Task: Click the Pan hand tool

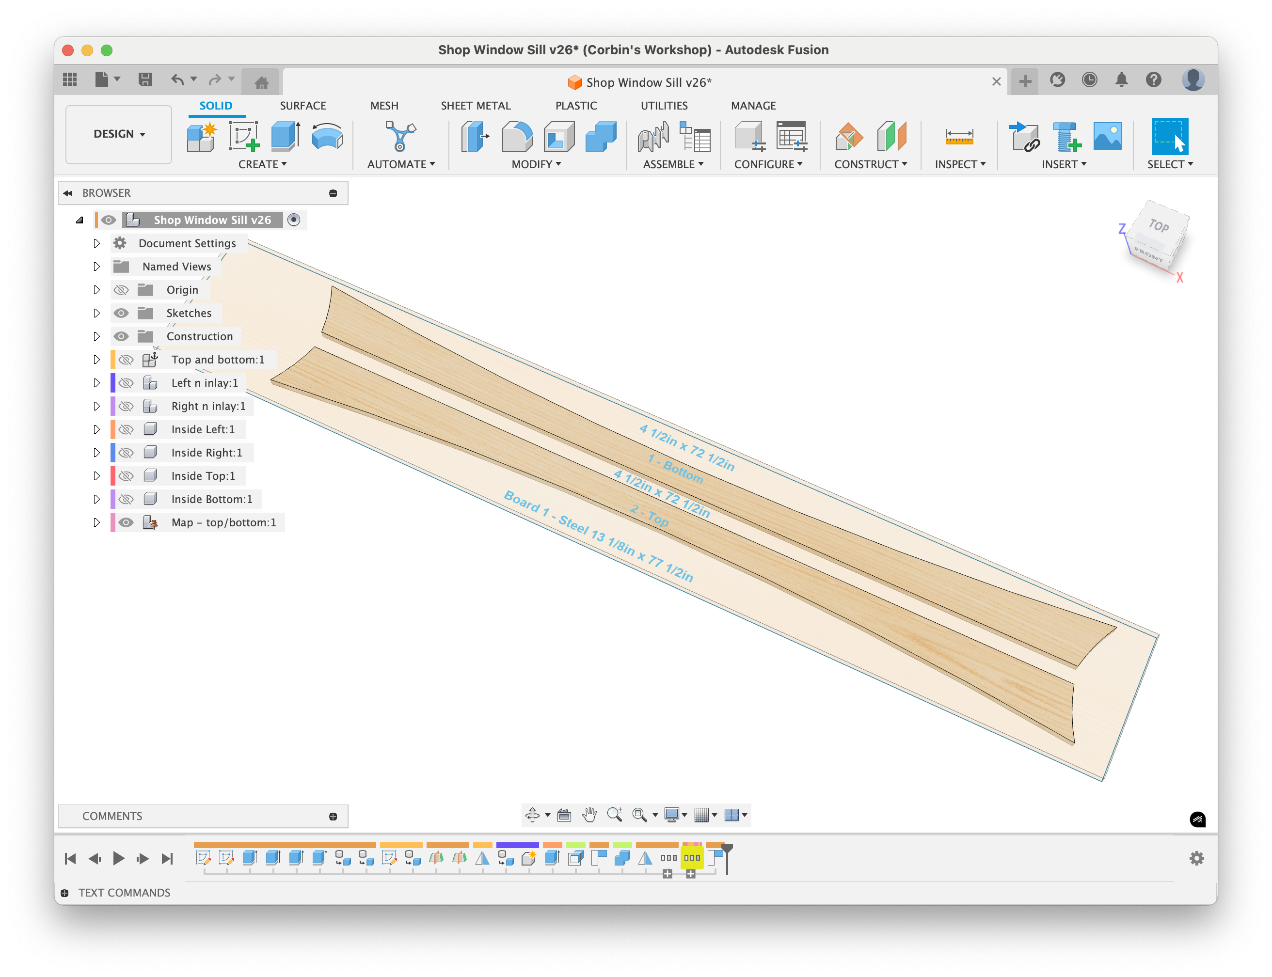Action: pos(589,815)
